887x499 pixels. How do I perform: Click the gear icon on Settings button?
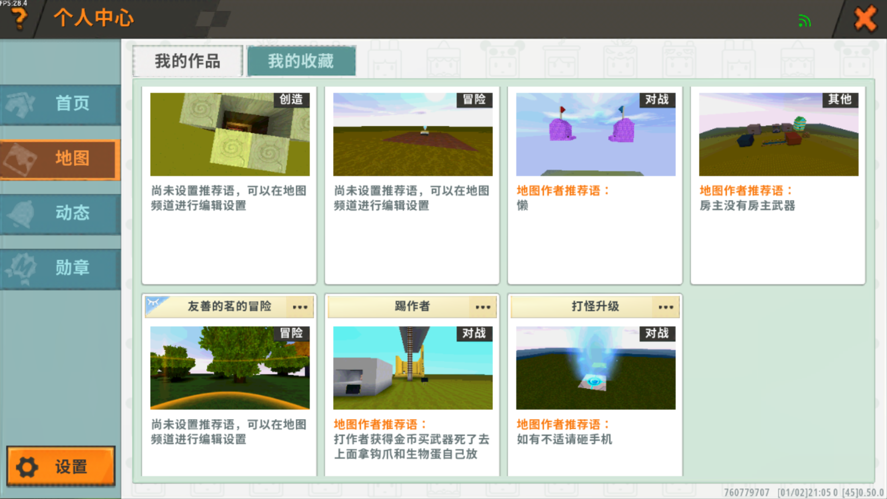tap(27, 467)
